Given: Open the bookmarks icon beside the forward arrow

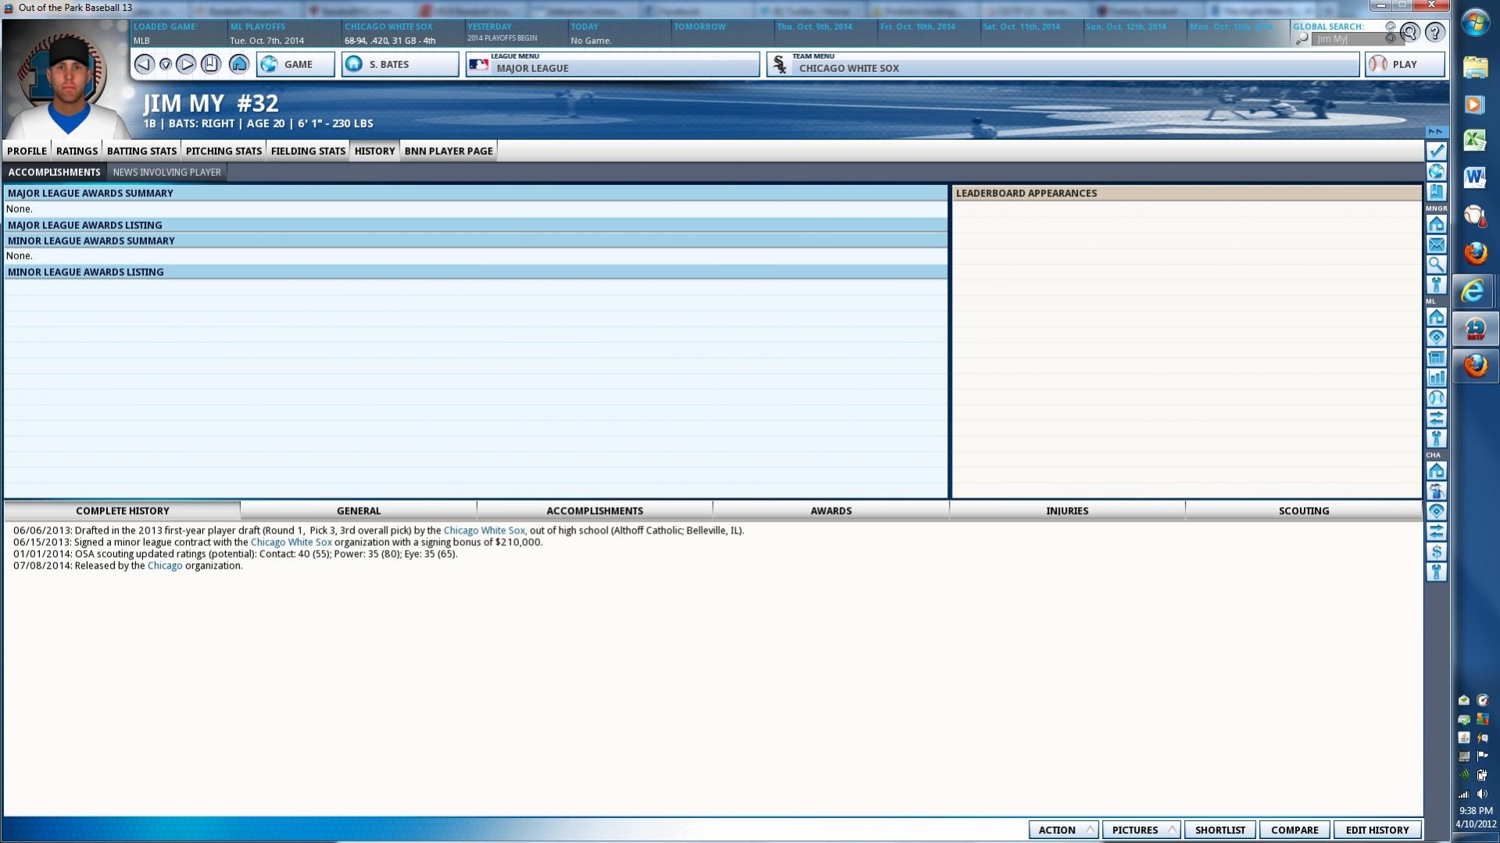Looking at the screenshot, I should tap(211, 64).
